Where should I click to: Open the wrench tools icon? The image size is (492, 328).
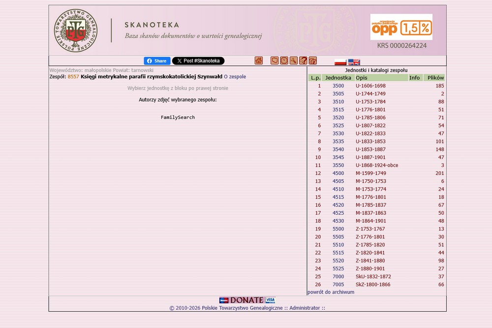click(293, 61)
